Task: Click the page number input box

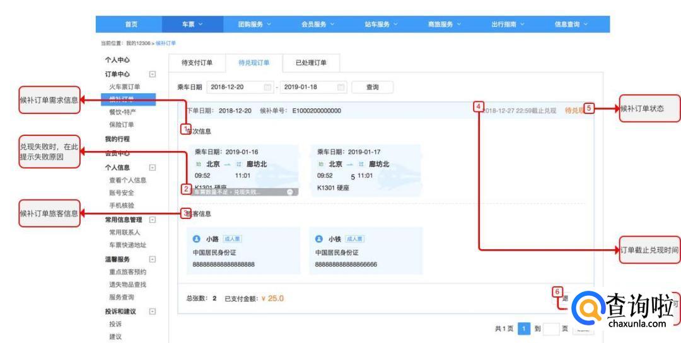Action: 551,329
